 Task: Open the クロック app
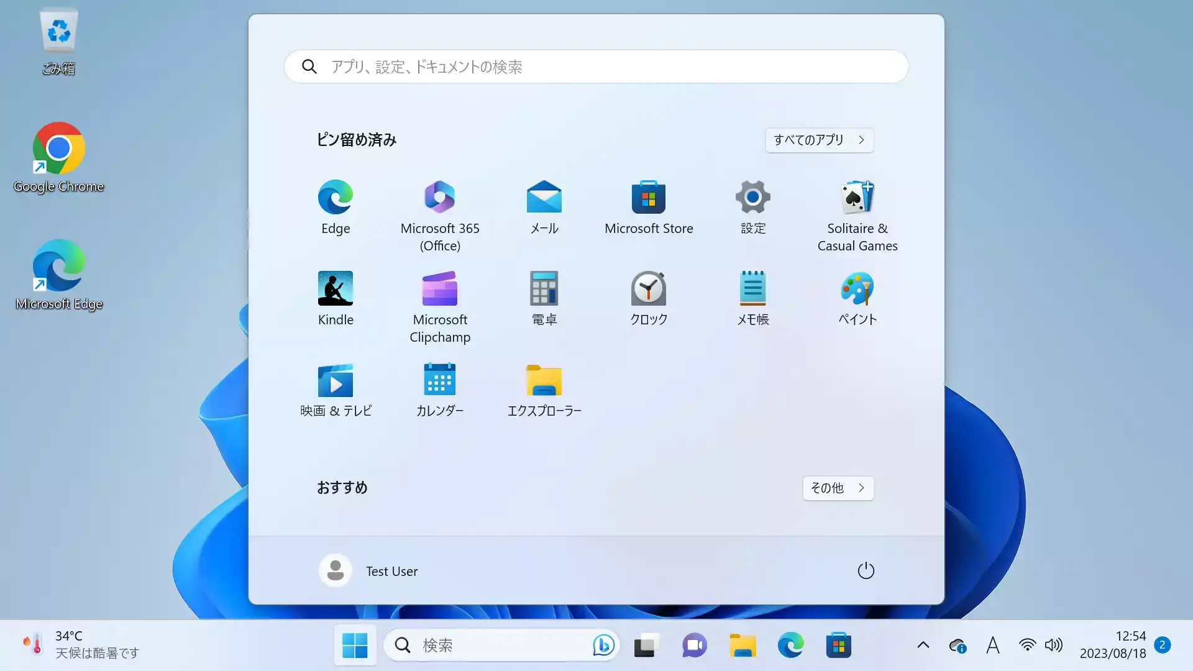click(x=649, y=299)
